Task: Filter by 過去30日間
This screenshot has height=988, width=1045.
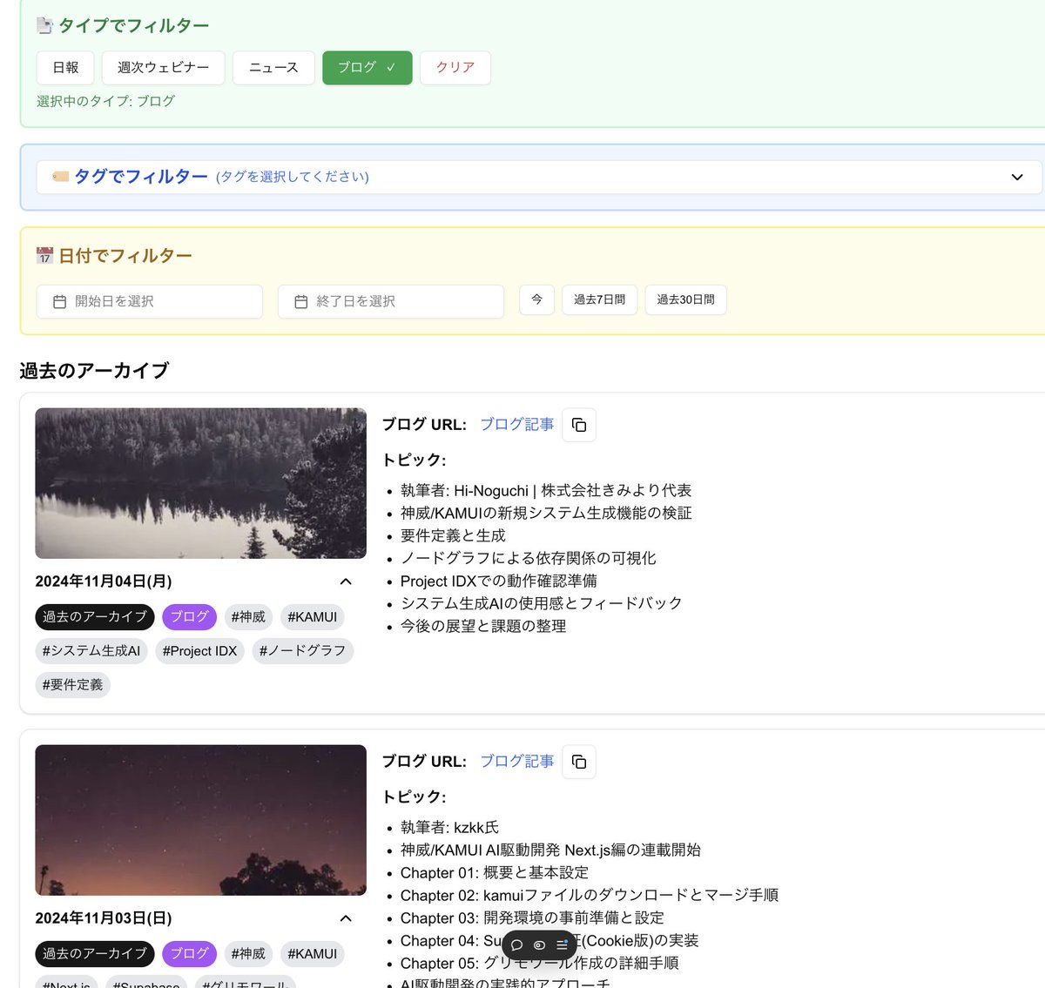Action: 685,299
